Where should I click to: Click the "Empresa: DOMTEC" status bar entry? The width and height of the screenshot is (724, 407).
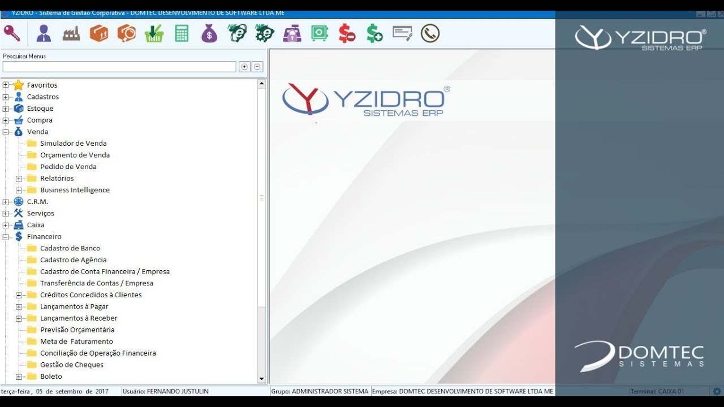(x=463, y=391)
